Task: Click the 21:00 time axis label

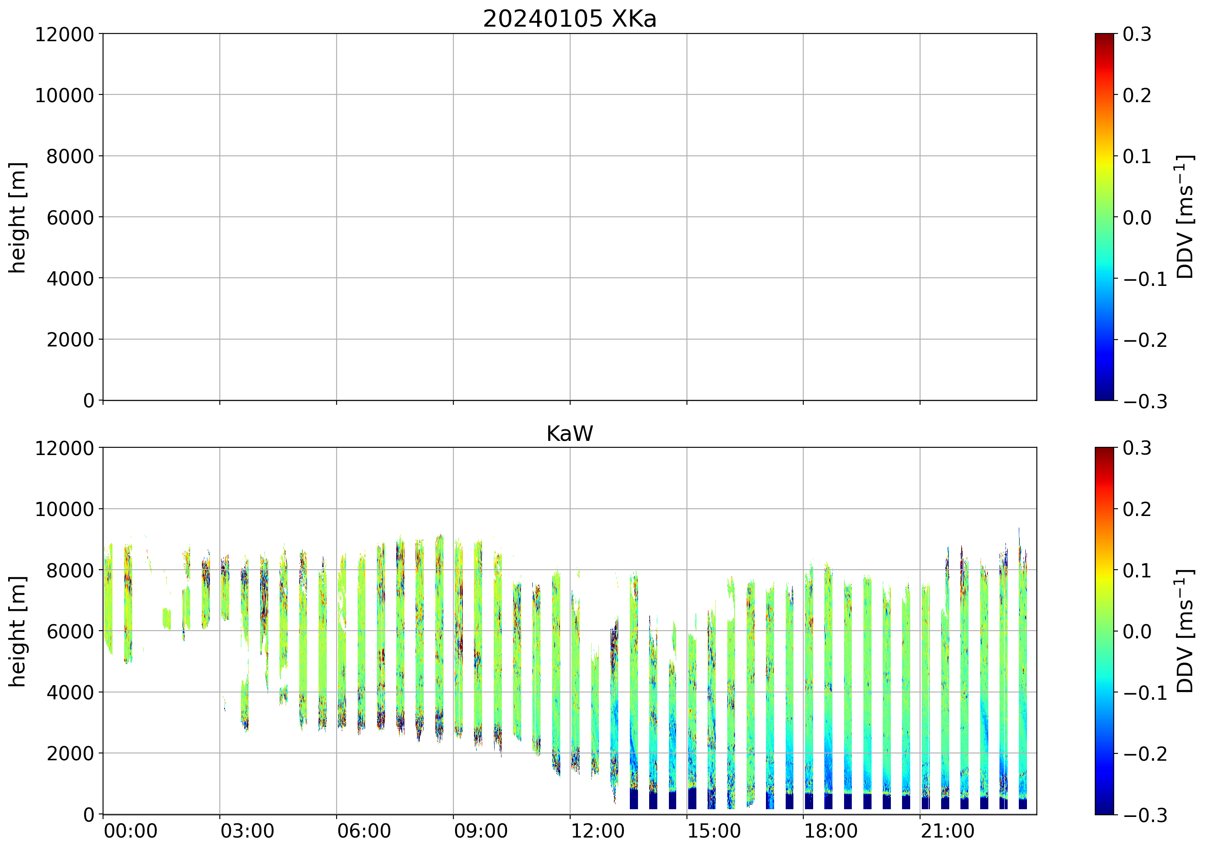Action: 948,832
